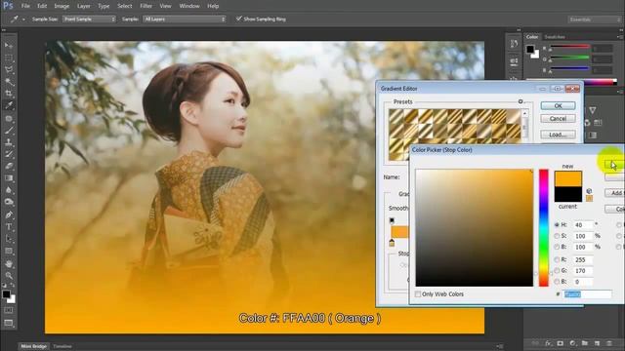The image size is (625, 351).
Task: Select the Zoom tool
Action: point(9,275)
